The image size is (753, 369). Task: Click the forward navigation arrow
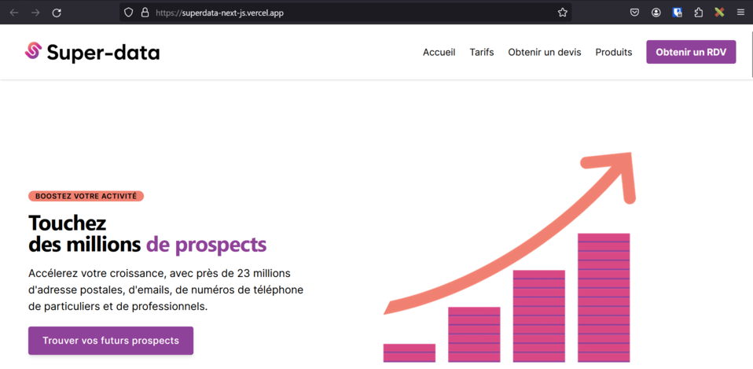tap(35, 13)
